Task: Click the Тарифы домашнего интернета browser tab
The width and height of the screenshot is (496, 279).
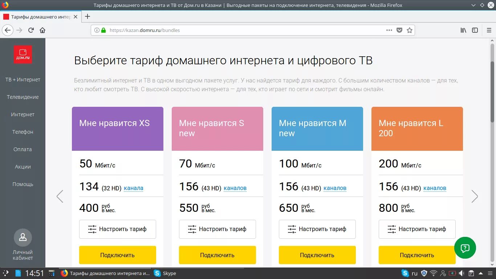Action: coord(41,17)
